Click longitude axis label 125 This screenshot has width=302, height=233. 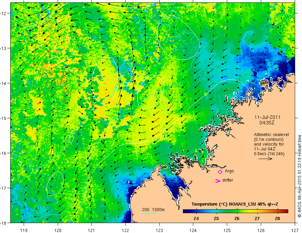pyautogui.click(x=227, y=230)
